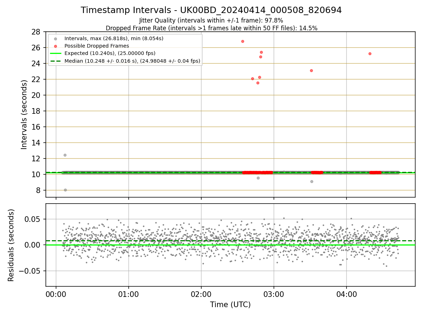Click the red dropped-frame point after 04:00

pyautogui.click(x=370, y=54)
